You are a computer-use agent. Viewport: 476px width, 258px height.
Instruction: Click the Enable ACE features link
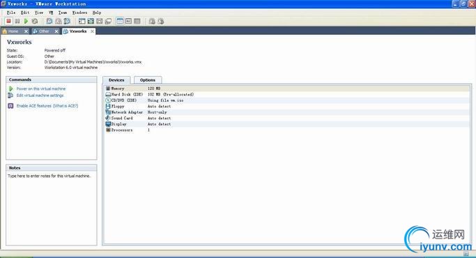click(34, 106)
